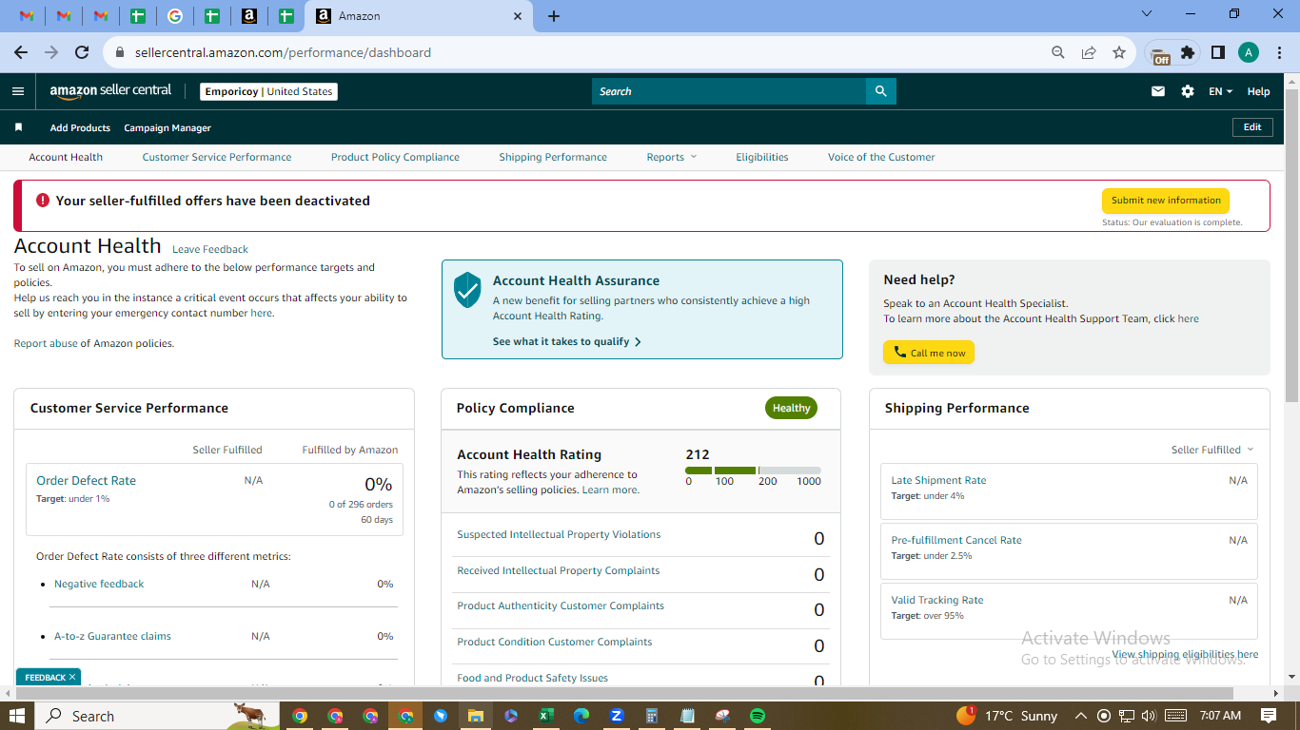Click the extension icon labeled Off
The width and height of the screenshot is (1300, 730).
click(x=1158, y=54)
